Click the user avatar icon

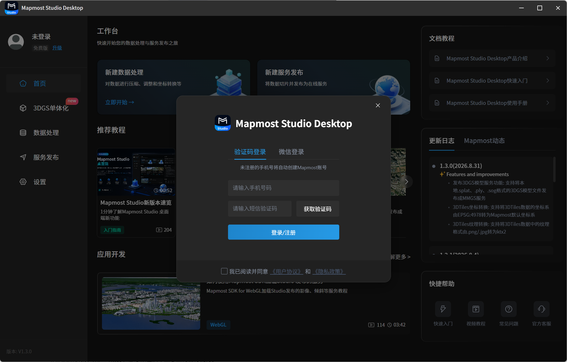pyautogui.click(x=16, y=42)
